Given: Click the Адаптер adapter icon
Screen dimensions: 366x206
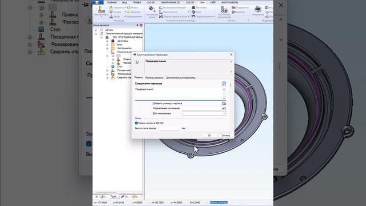Looking at the screenshot, I should [x=233, y=12].
